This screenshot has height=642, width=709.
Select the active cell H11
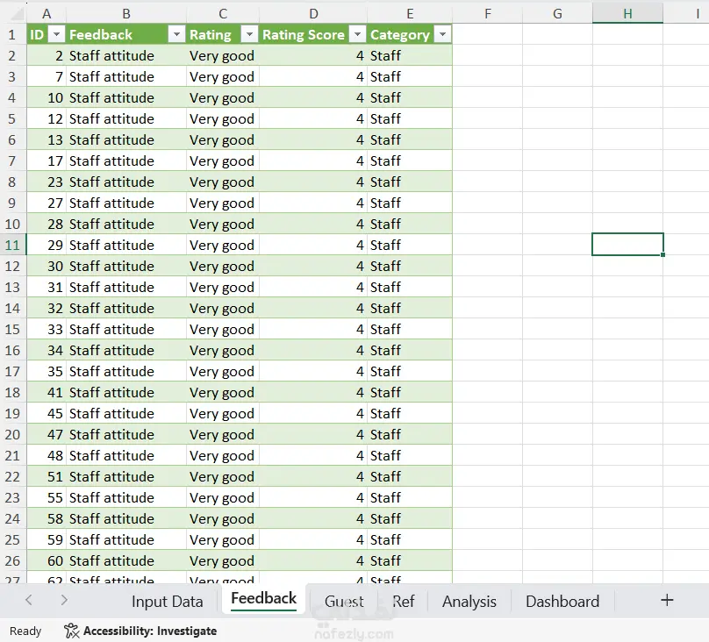pos(627,245)
